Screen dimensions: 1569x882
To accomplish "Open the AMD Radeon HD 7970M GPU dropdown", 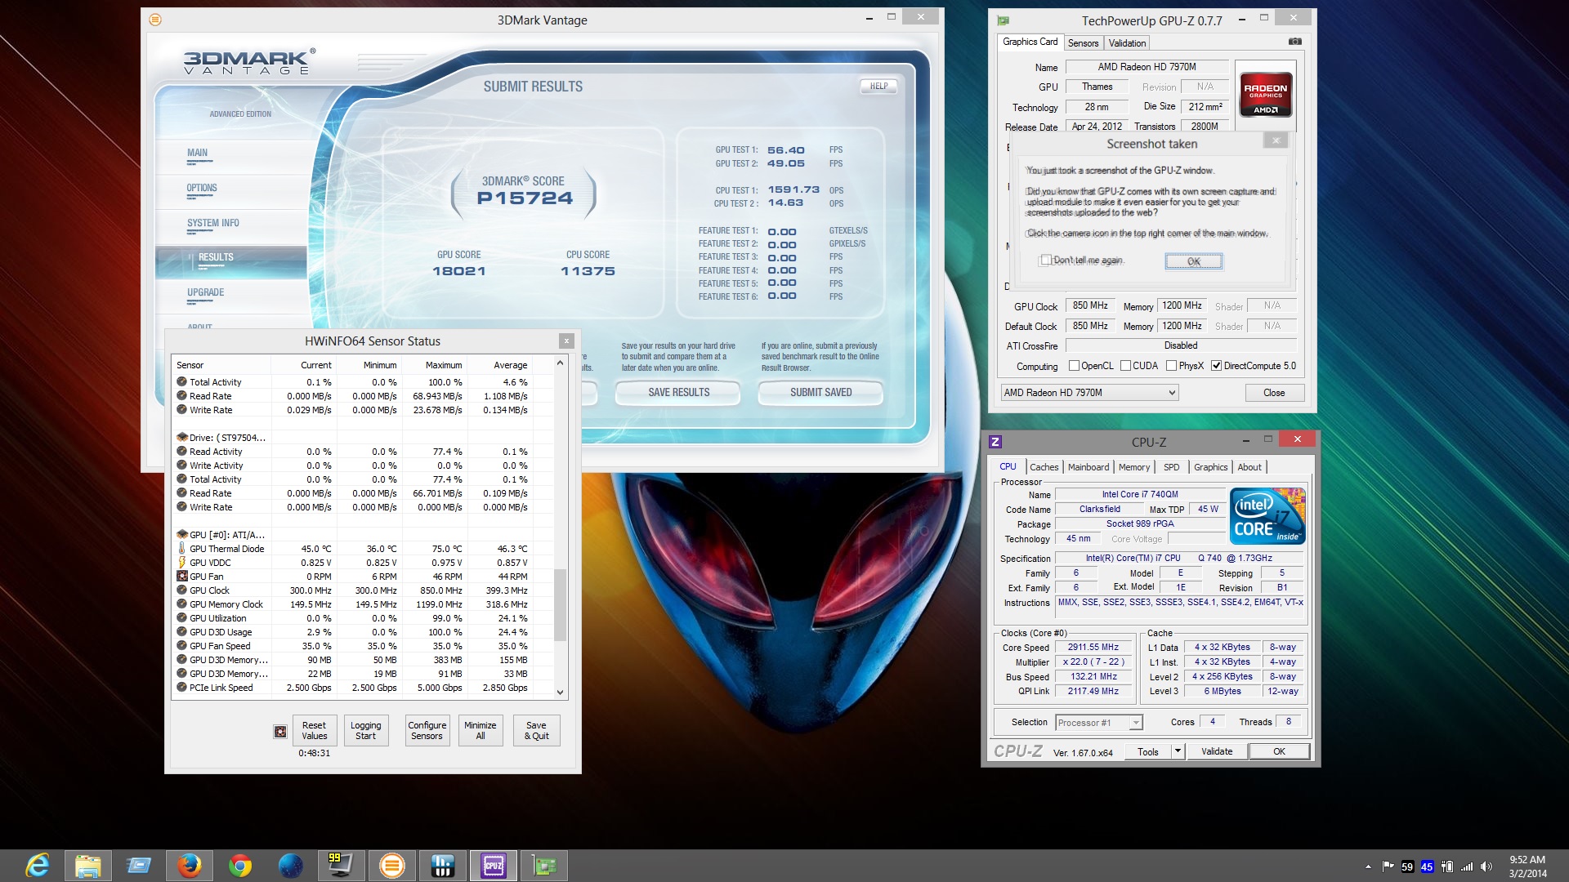I will pos(1089,393).
